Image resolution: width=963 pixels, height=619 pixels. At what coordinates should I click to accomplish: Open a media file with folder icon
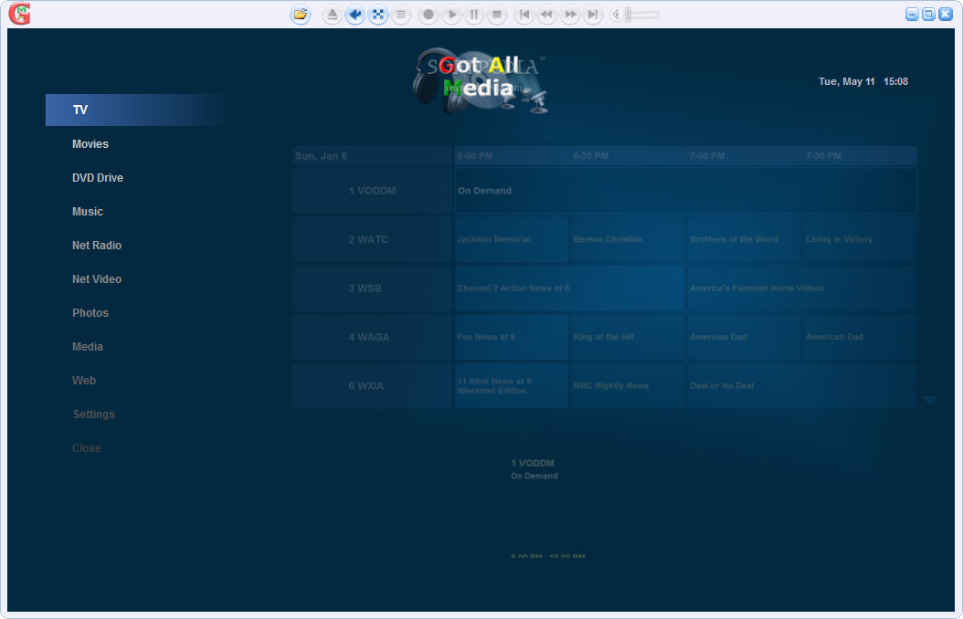pyautogui.click(x=301, y=14)
